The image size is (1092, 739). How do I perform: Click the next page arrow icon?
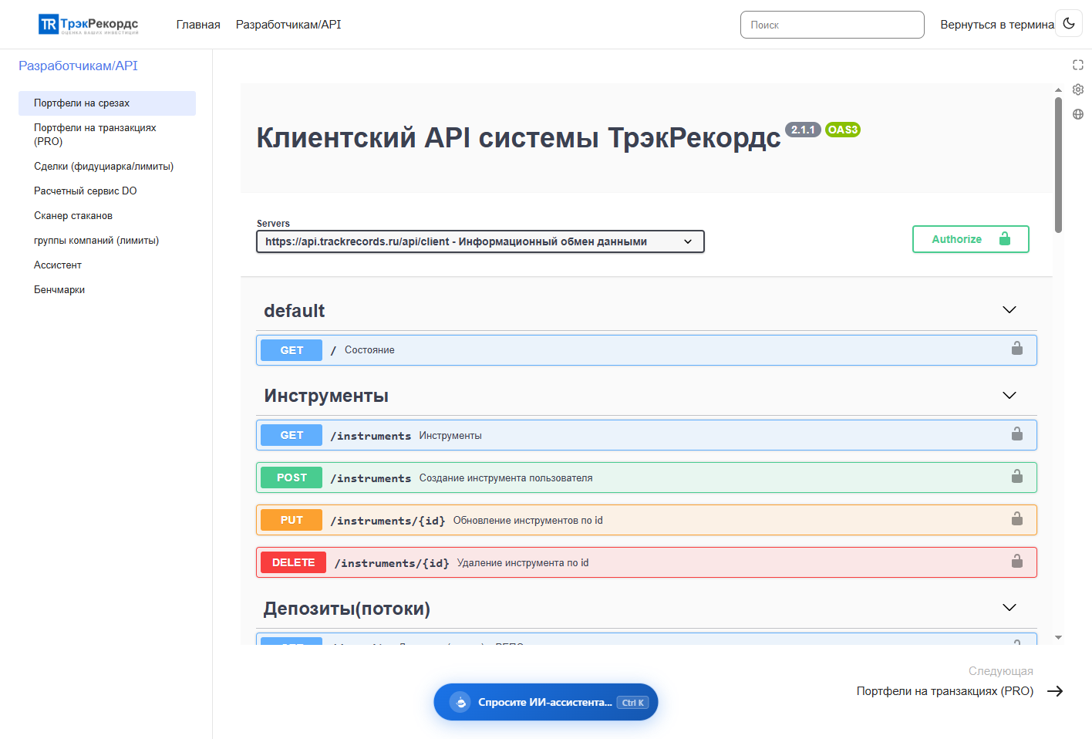1055,691
